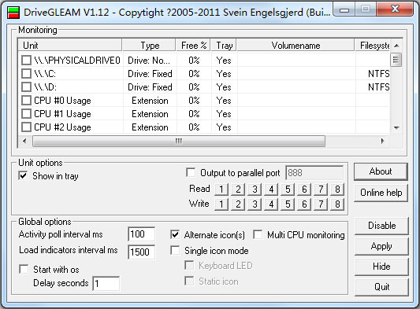Click the vertical scrollbar thumb
Image resolution: width=420 pixels, height=309 pixels.
396,60
